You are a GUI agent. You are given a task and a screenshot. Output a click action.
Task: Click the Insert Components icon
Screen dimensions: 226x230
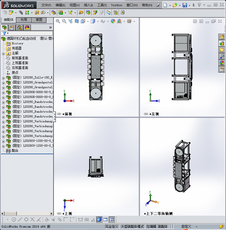11,12
